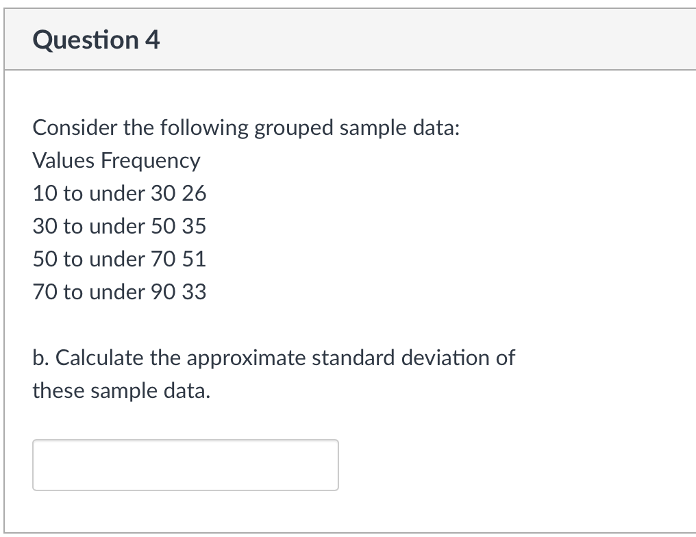Click the standard deviation answer input box
The height and width of the screenshot is (537, 696).
tap(186, 465)
